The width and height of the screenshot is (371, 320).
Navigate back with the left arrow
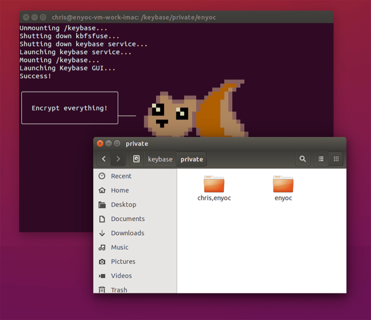(104, 159)
